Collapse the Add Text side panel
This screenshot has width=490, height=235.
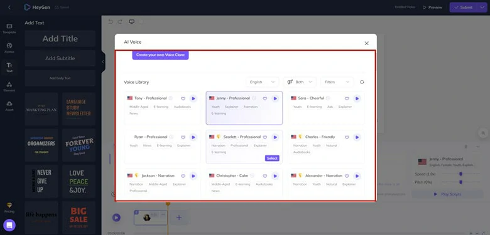103,61
